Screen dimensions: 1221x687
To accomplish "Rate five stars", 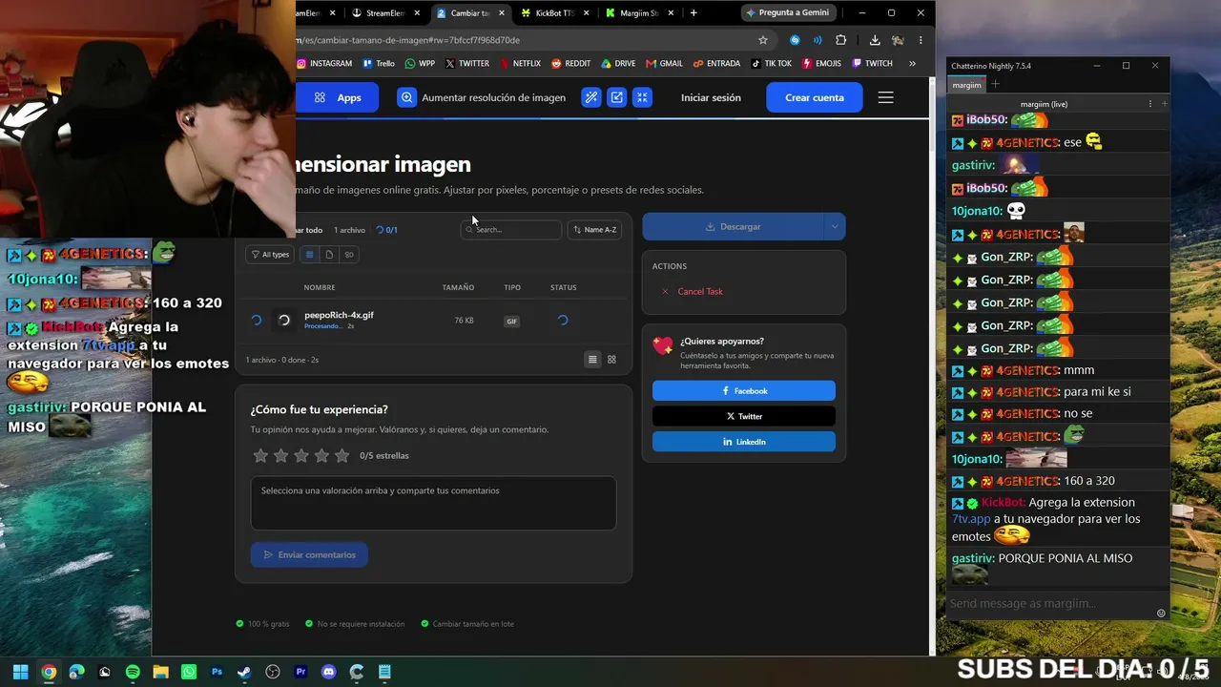I will (x=341, y=456).
